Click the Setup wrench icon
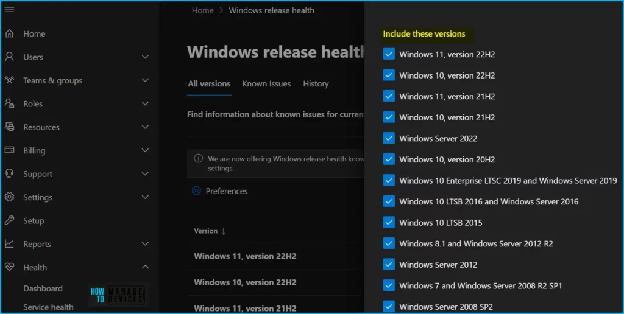Screen dimensions: 624x314 coord(9,221)
